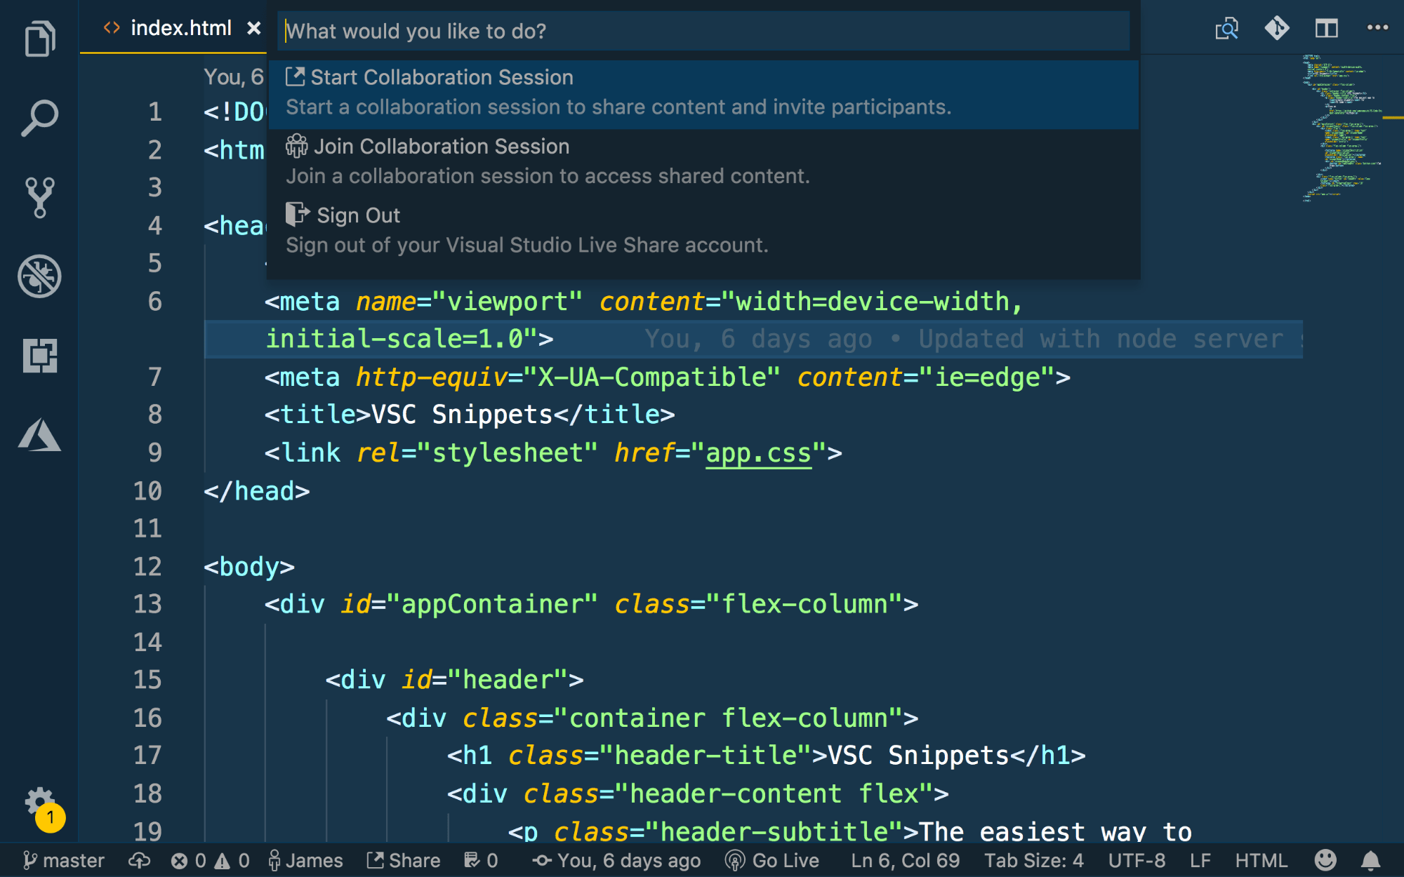Open the editor More Actions ellipsis menu

[x=1377, y=29]
